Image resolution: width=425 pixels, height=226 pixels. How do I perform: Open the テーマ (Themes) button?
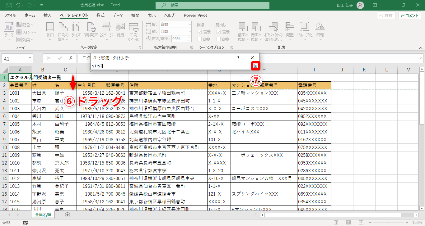click(9, 32)
